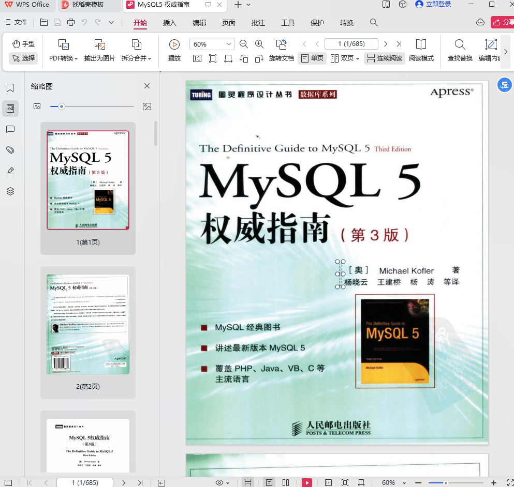Enable Single Page (单页) view
514x487 pixels.
point(312,58)
